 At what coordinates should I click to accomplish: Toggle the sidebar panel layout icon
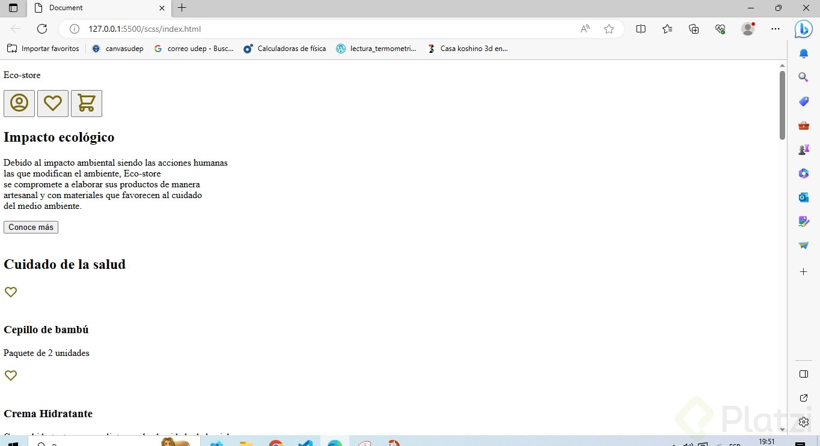pos(804,374)
